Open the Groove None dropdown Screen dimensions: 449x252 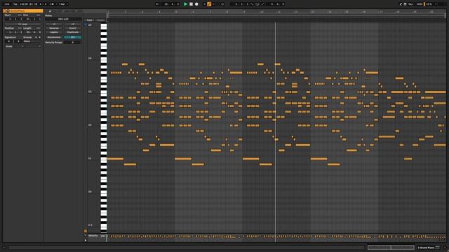[32, 41]
